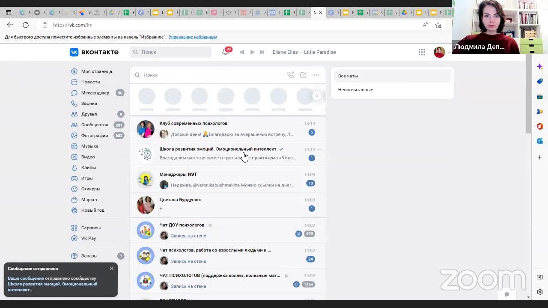Click Управление избранным link
The height and width of the screenshot is (308, 548).
[193, 37]
